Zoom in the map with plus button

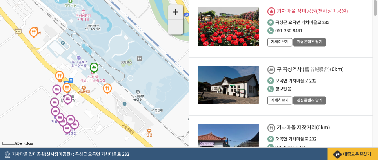click(176, 12)
